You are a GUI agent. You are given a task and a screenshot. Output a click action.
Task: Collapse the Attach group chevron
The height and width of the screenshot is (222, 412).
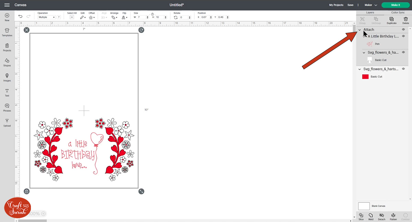tap(359, 30)
